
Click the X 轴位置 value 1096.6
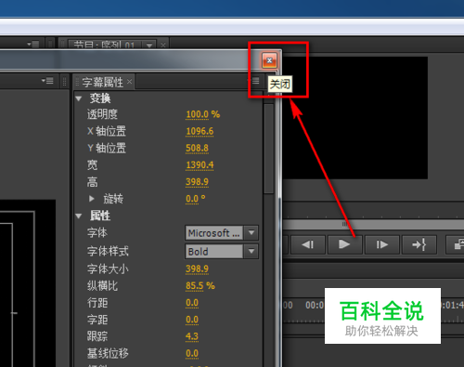200,131
